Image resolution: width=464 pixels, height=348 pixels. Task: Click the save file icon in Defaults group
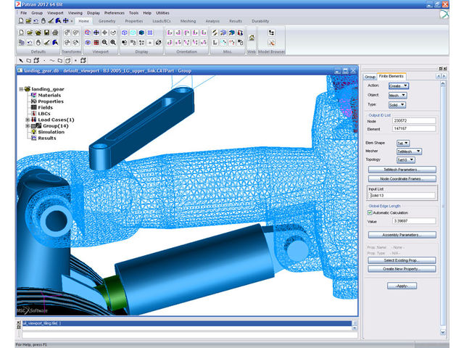tap(45, 33)
